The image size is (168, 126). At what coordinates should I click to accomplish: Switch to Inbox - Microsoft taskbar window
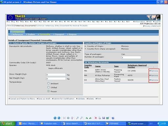point(28,124)
